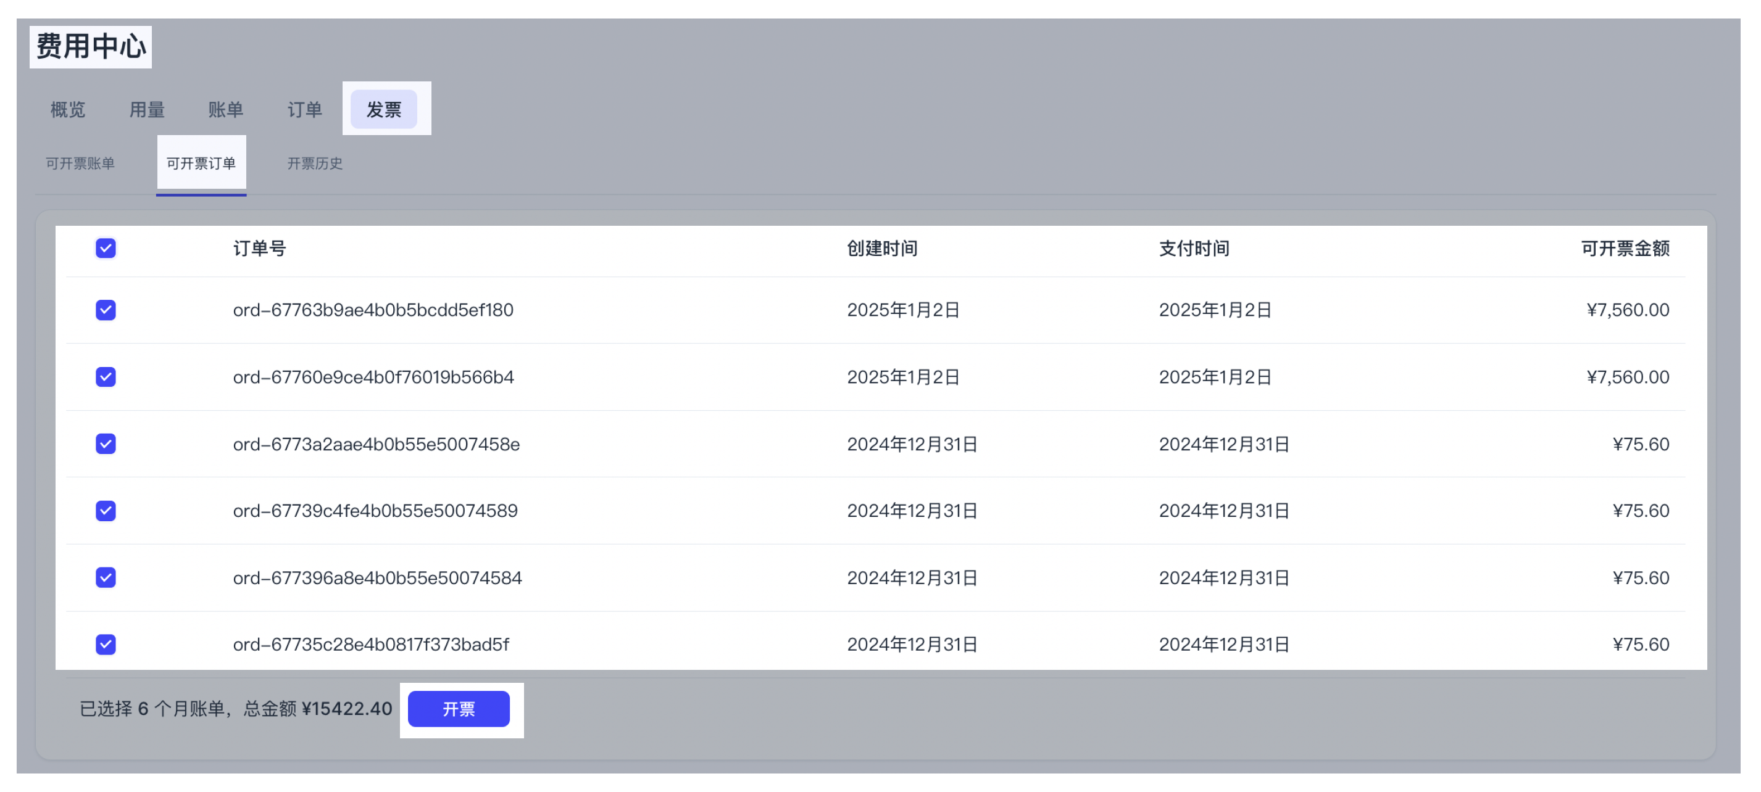Select the 可开票订单 sub-tab
The width and height of the screenshot is (1761, 792).
201,163
